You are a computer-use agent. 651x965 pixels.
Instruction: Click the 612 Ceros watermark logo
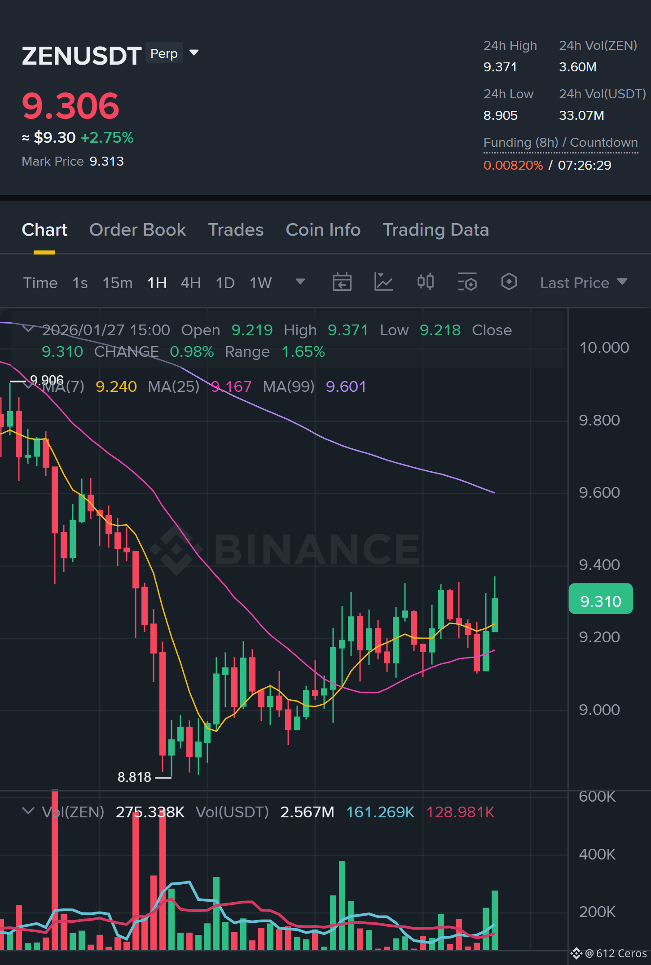pos(608,953)
